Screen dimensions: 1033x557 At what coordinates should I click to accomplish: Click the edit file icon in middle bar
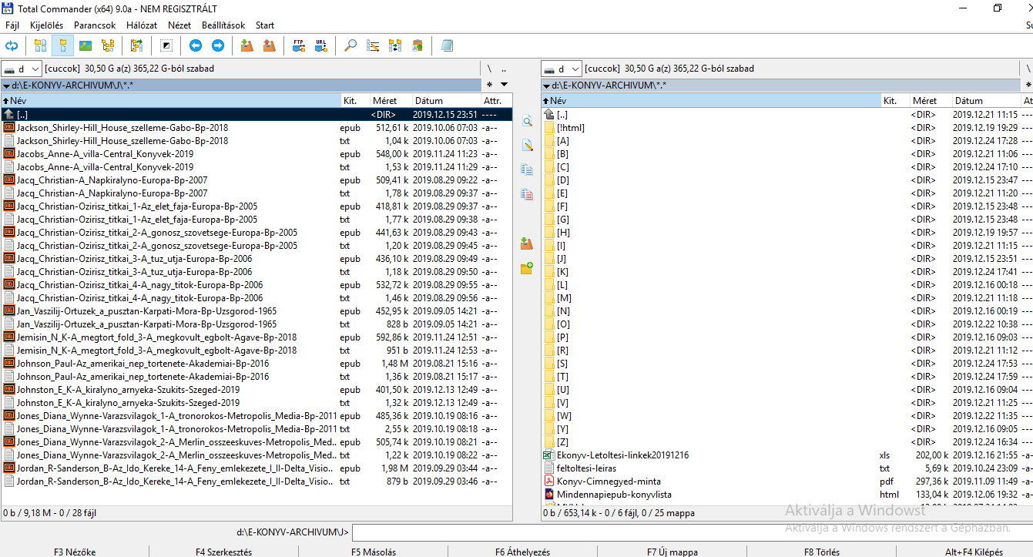point(527,145)
